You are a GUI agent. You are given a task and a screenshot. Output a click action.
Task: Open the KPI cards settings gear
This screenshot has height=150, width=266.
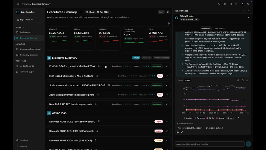(x=169, y=23)
